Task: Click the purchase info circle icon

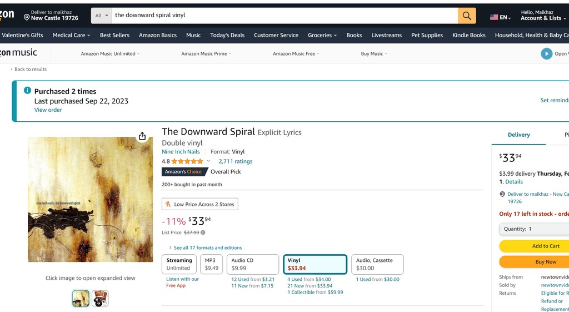Action: (x=27, y=91)
